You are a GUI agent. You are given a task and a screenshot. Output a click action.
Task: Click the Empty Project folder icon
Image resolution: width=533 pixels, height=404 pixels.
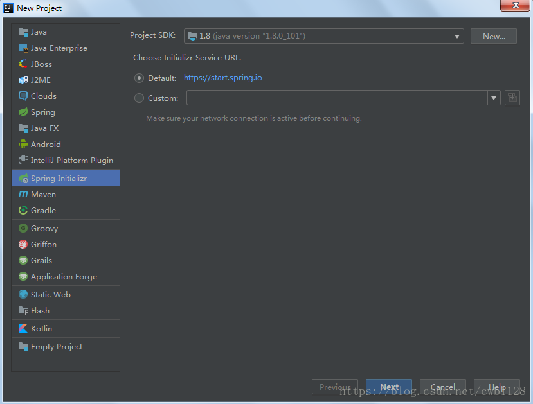click(x=23, y=346)
